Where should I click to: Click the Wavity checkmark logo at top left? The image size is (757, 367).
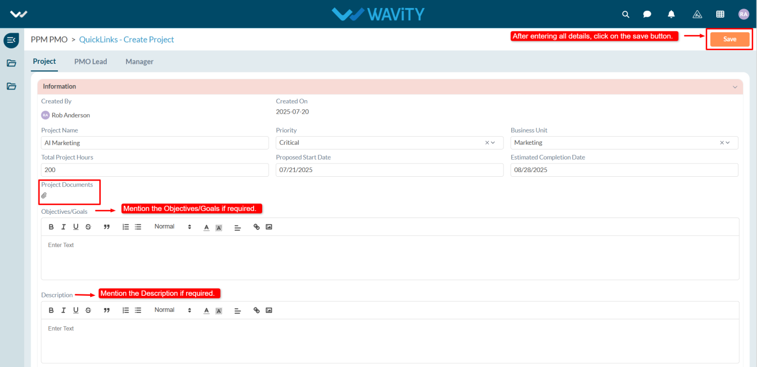[x=19, y=14]
